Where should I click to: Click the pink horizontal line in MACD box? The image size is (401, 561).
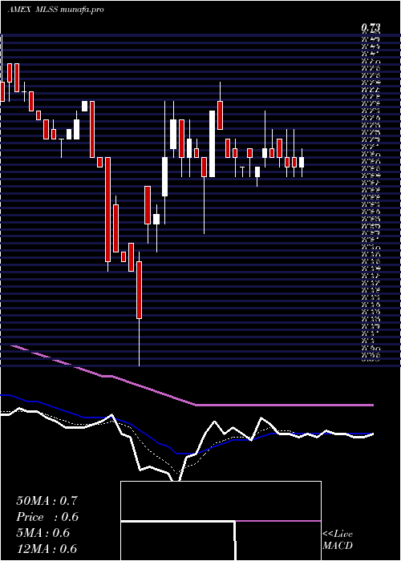277,521
